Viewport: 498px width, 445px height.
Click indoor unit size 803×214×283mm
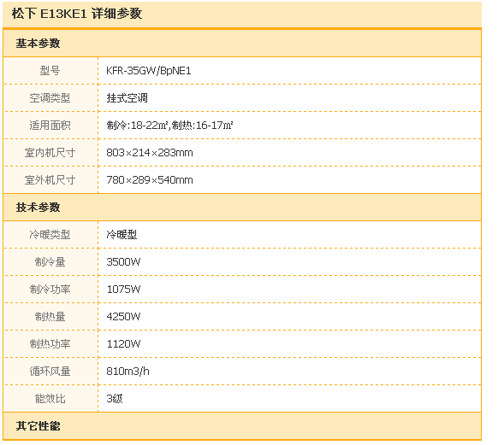(x=150, y=153)
